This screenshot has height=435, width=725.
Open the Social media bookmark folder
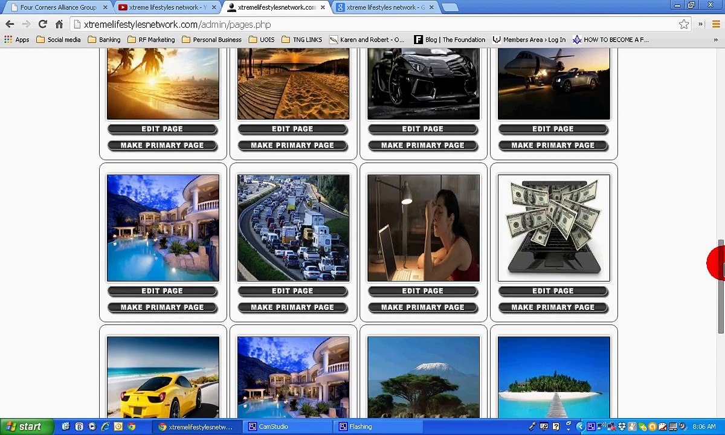(59, 40)
